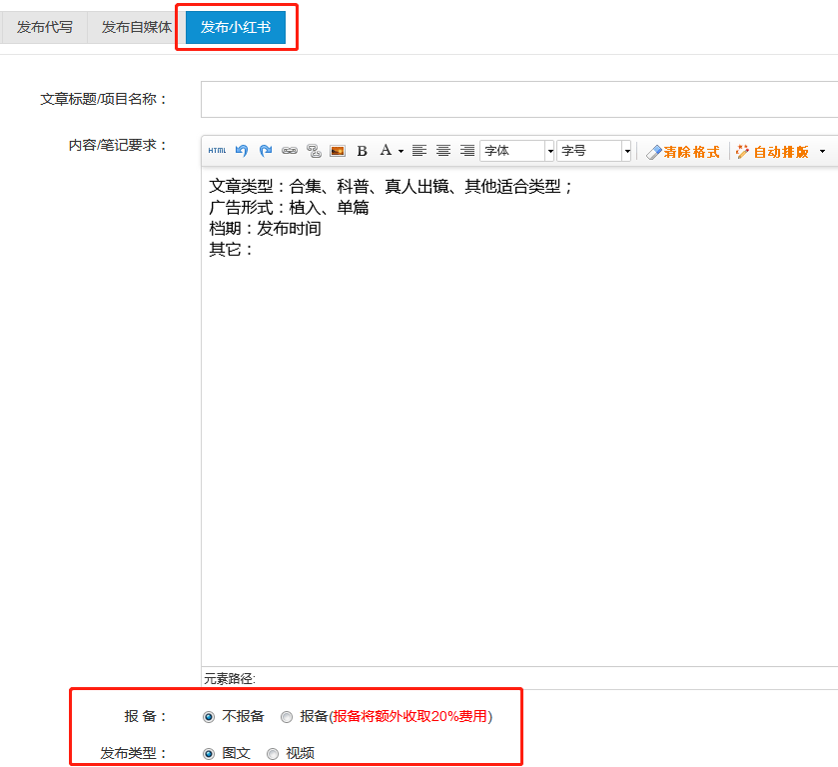Click the line 档期：发布时间
This screenshot has height=767, width=838.
tap(265, 229)
